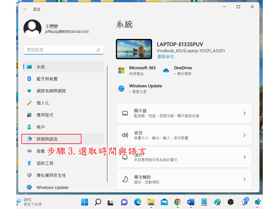Select Network and internet (網路和網際網路)
This screenshot has height=209, width=279.
point(51,91)
